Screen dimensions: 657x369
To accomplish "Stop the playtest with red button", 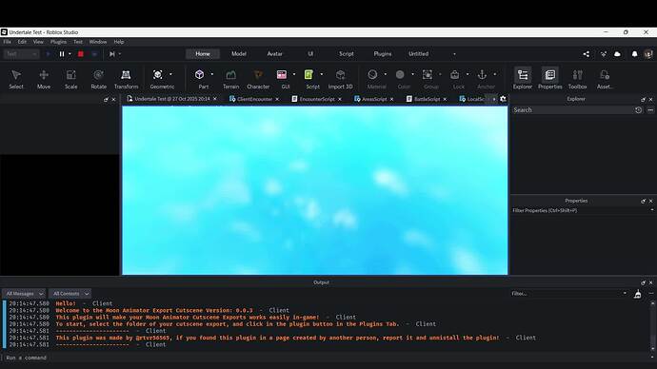I will pyautogui.click(x=81, y=54).
